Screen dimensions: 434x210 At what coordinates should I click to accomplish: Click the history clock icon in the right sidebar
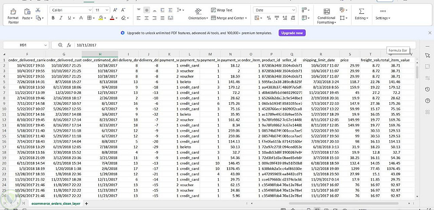click(427, 89)
